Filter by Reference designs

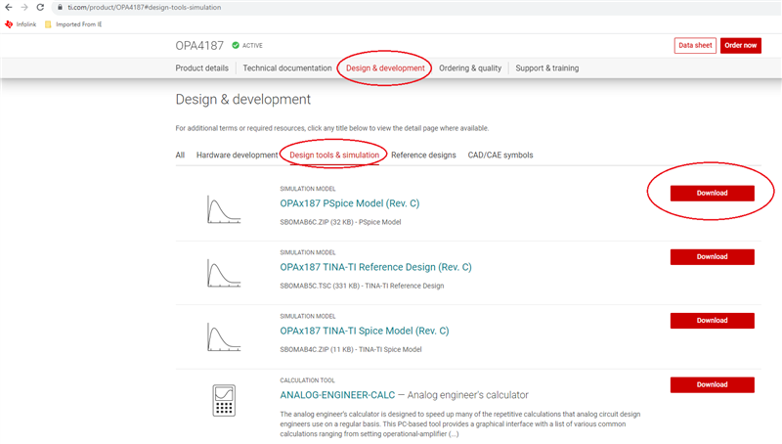coord(423,155)
